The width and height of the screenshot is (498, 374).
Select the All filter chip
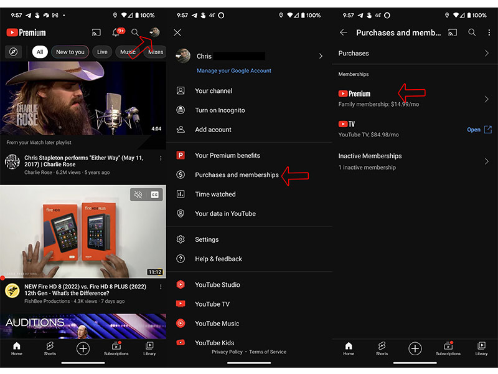40,52
